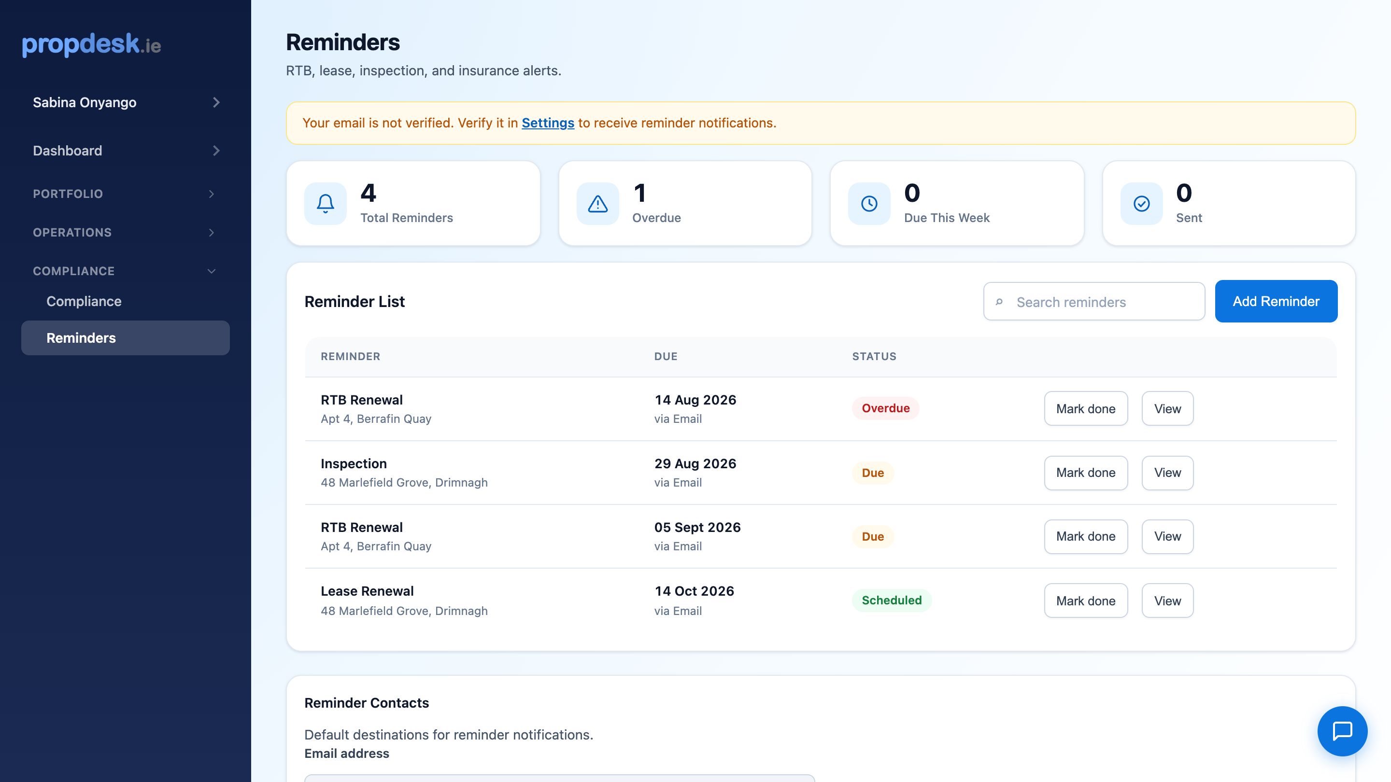Click the clock icon on Due This Week card
This screenshot has height=782, width=1391.
[869, 203]
